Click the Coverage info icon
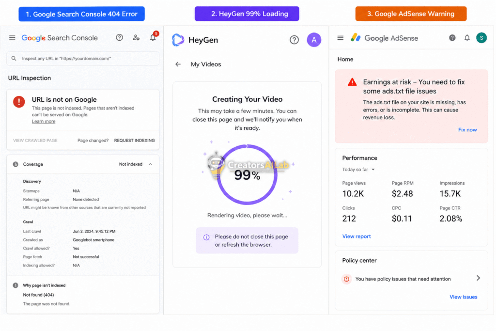This screenshot has width=496, height=331. pyautogui.click(x=15, y=164)
